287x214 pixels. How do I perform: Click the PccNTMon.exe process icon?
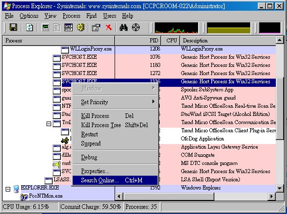point(24,197)
